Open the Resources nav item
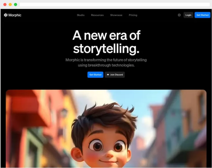This screenshot has width=212, height=168. point(97,15)
